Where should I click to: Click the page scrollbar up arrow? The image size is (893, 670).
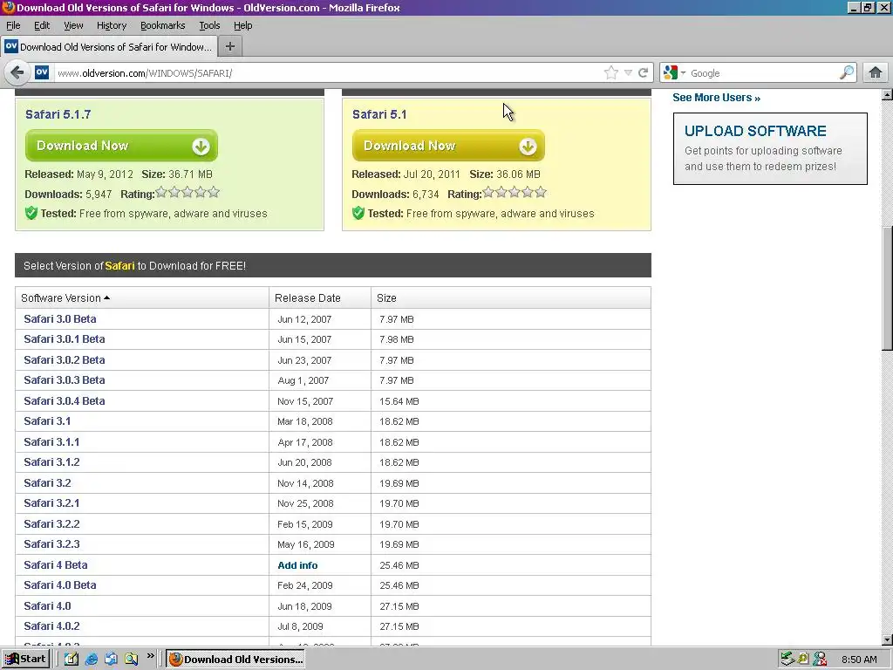pyautogui.click(x=887, y=94)
